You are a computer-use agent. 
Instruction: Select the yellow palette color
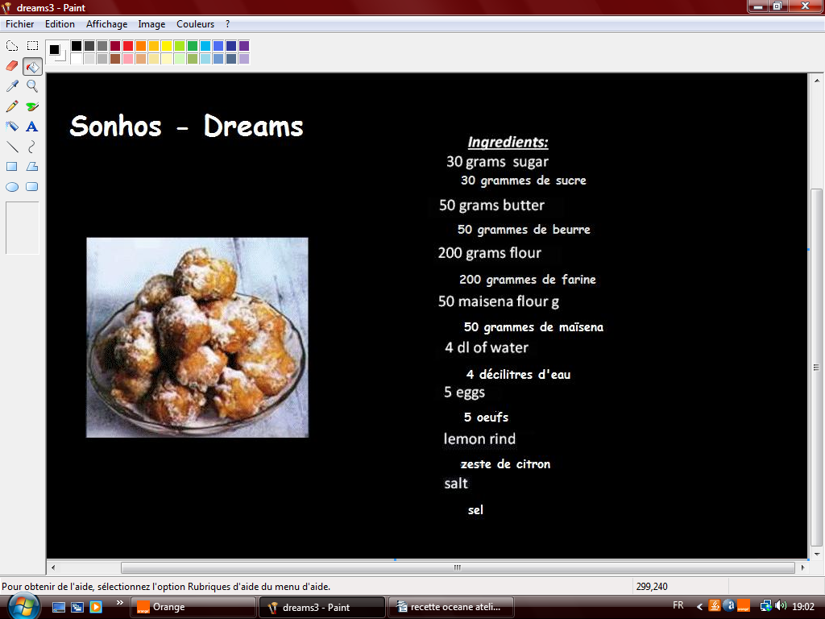pyautogui.click(x=166, y=46)
